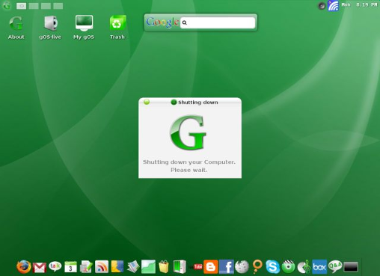
Task: Click inside the Google search input field
Action: pos(218,22)
